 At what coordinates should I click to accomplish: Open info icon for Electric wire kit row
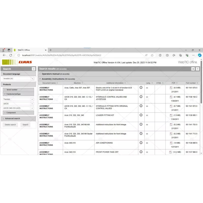(141, 88)
